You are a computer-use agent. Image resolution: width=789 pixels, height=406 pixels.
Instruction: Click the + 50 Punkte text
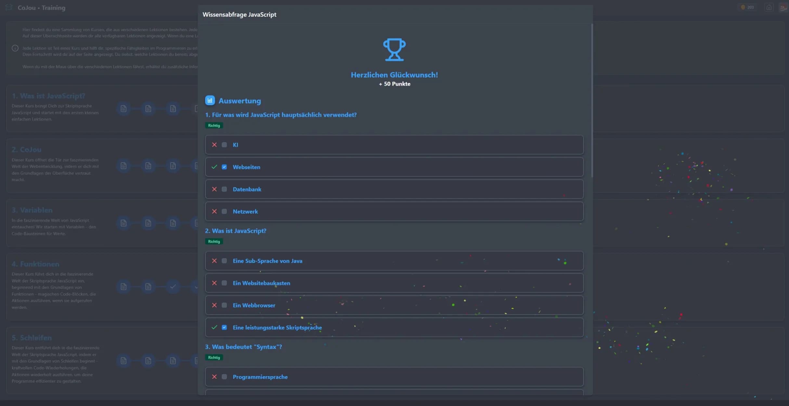[x=394, y=84]
